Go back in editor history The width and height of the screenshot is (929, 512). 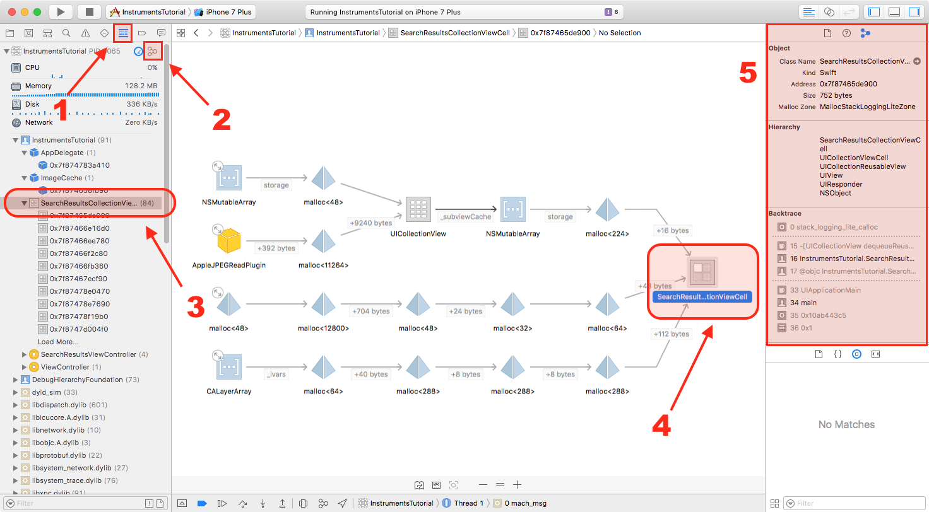[196, 33]
